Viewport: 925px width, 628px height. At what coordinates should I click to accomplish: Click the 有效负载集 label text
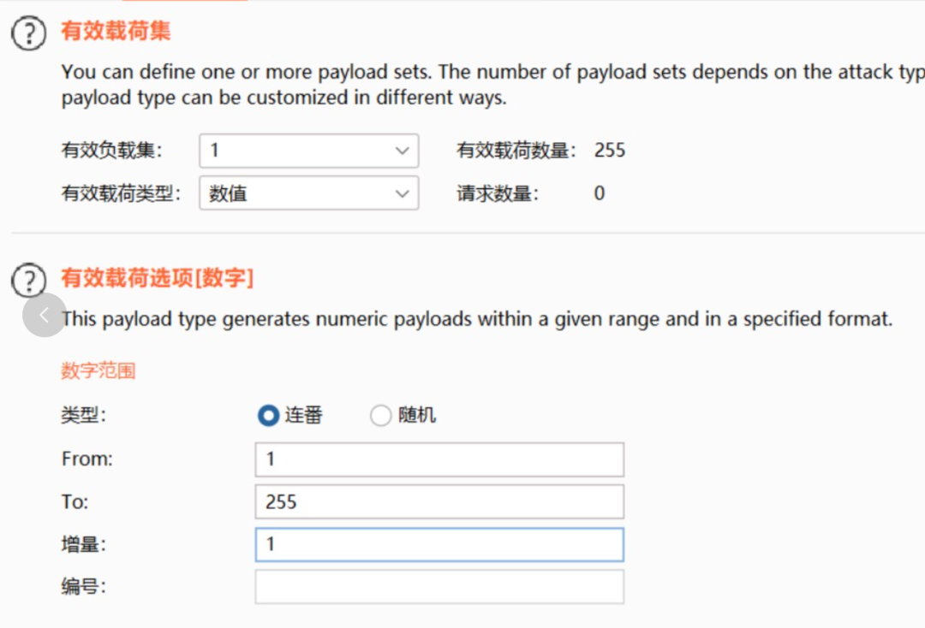111,151
